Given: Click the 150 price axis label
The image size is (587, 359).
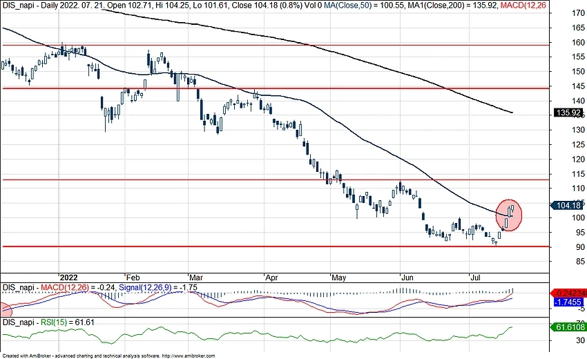Looking at the screenshot, I should pos(579,71).
